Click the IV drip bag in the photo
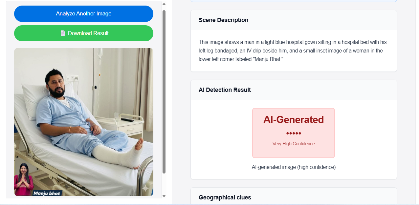This screenshot has height=205, width=419. [99, 55]
